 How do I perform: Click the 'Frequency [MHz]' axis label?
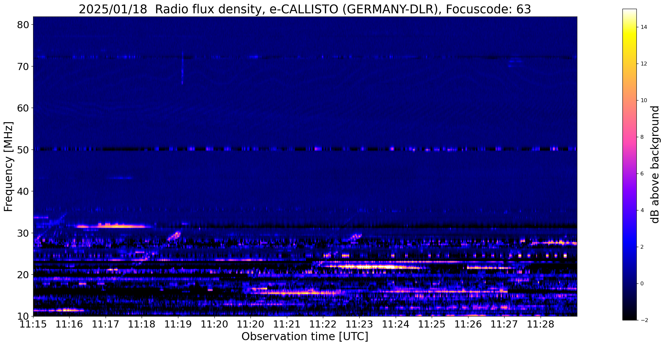[x=8, y=166]
